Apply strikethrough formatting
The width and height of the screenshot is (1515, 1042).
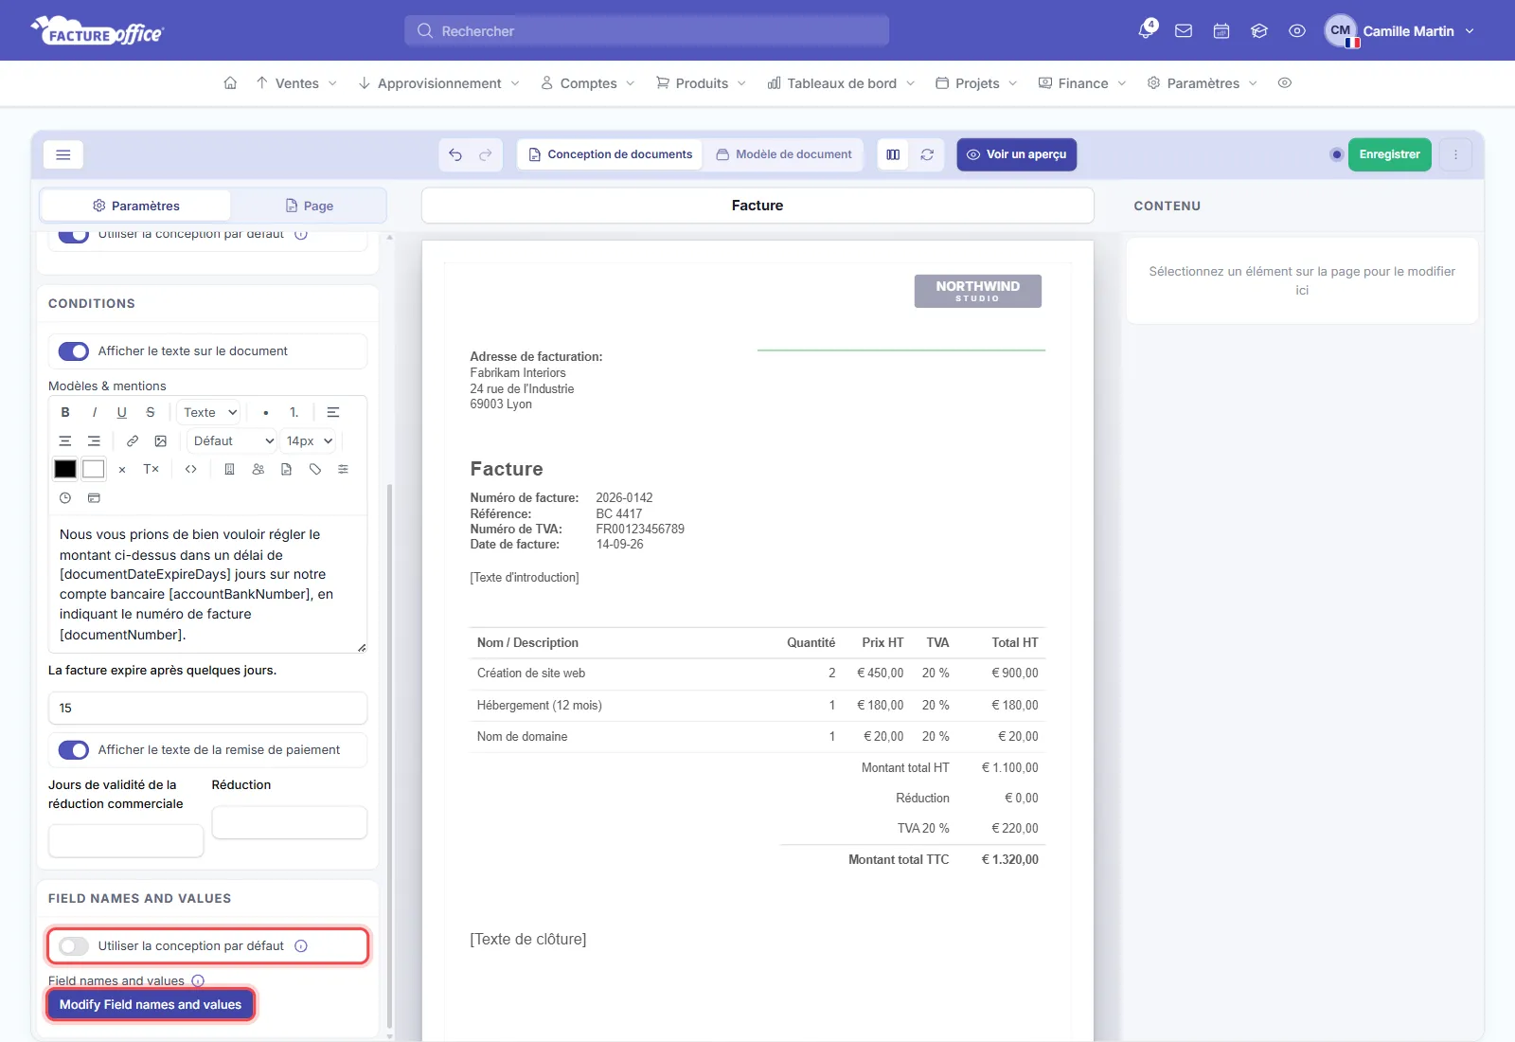[x=151, y=412]
